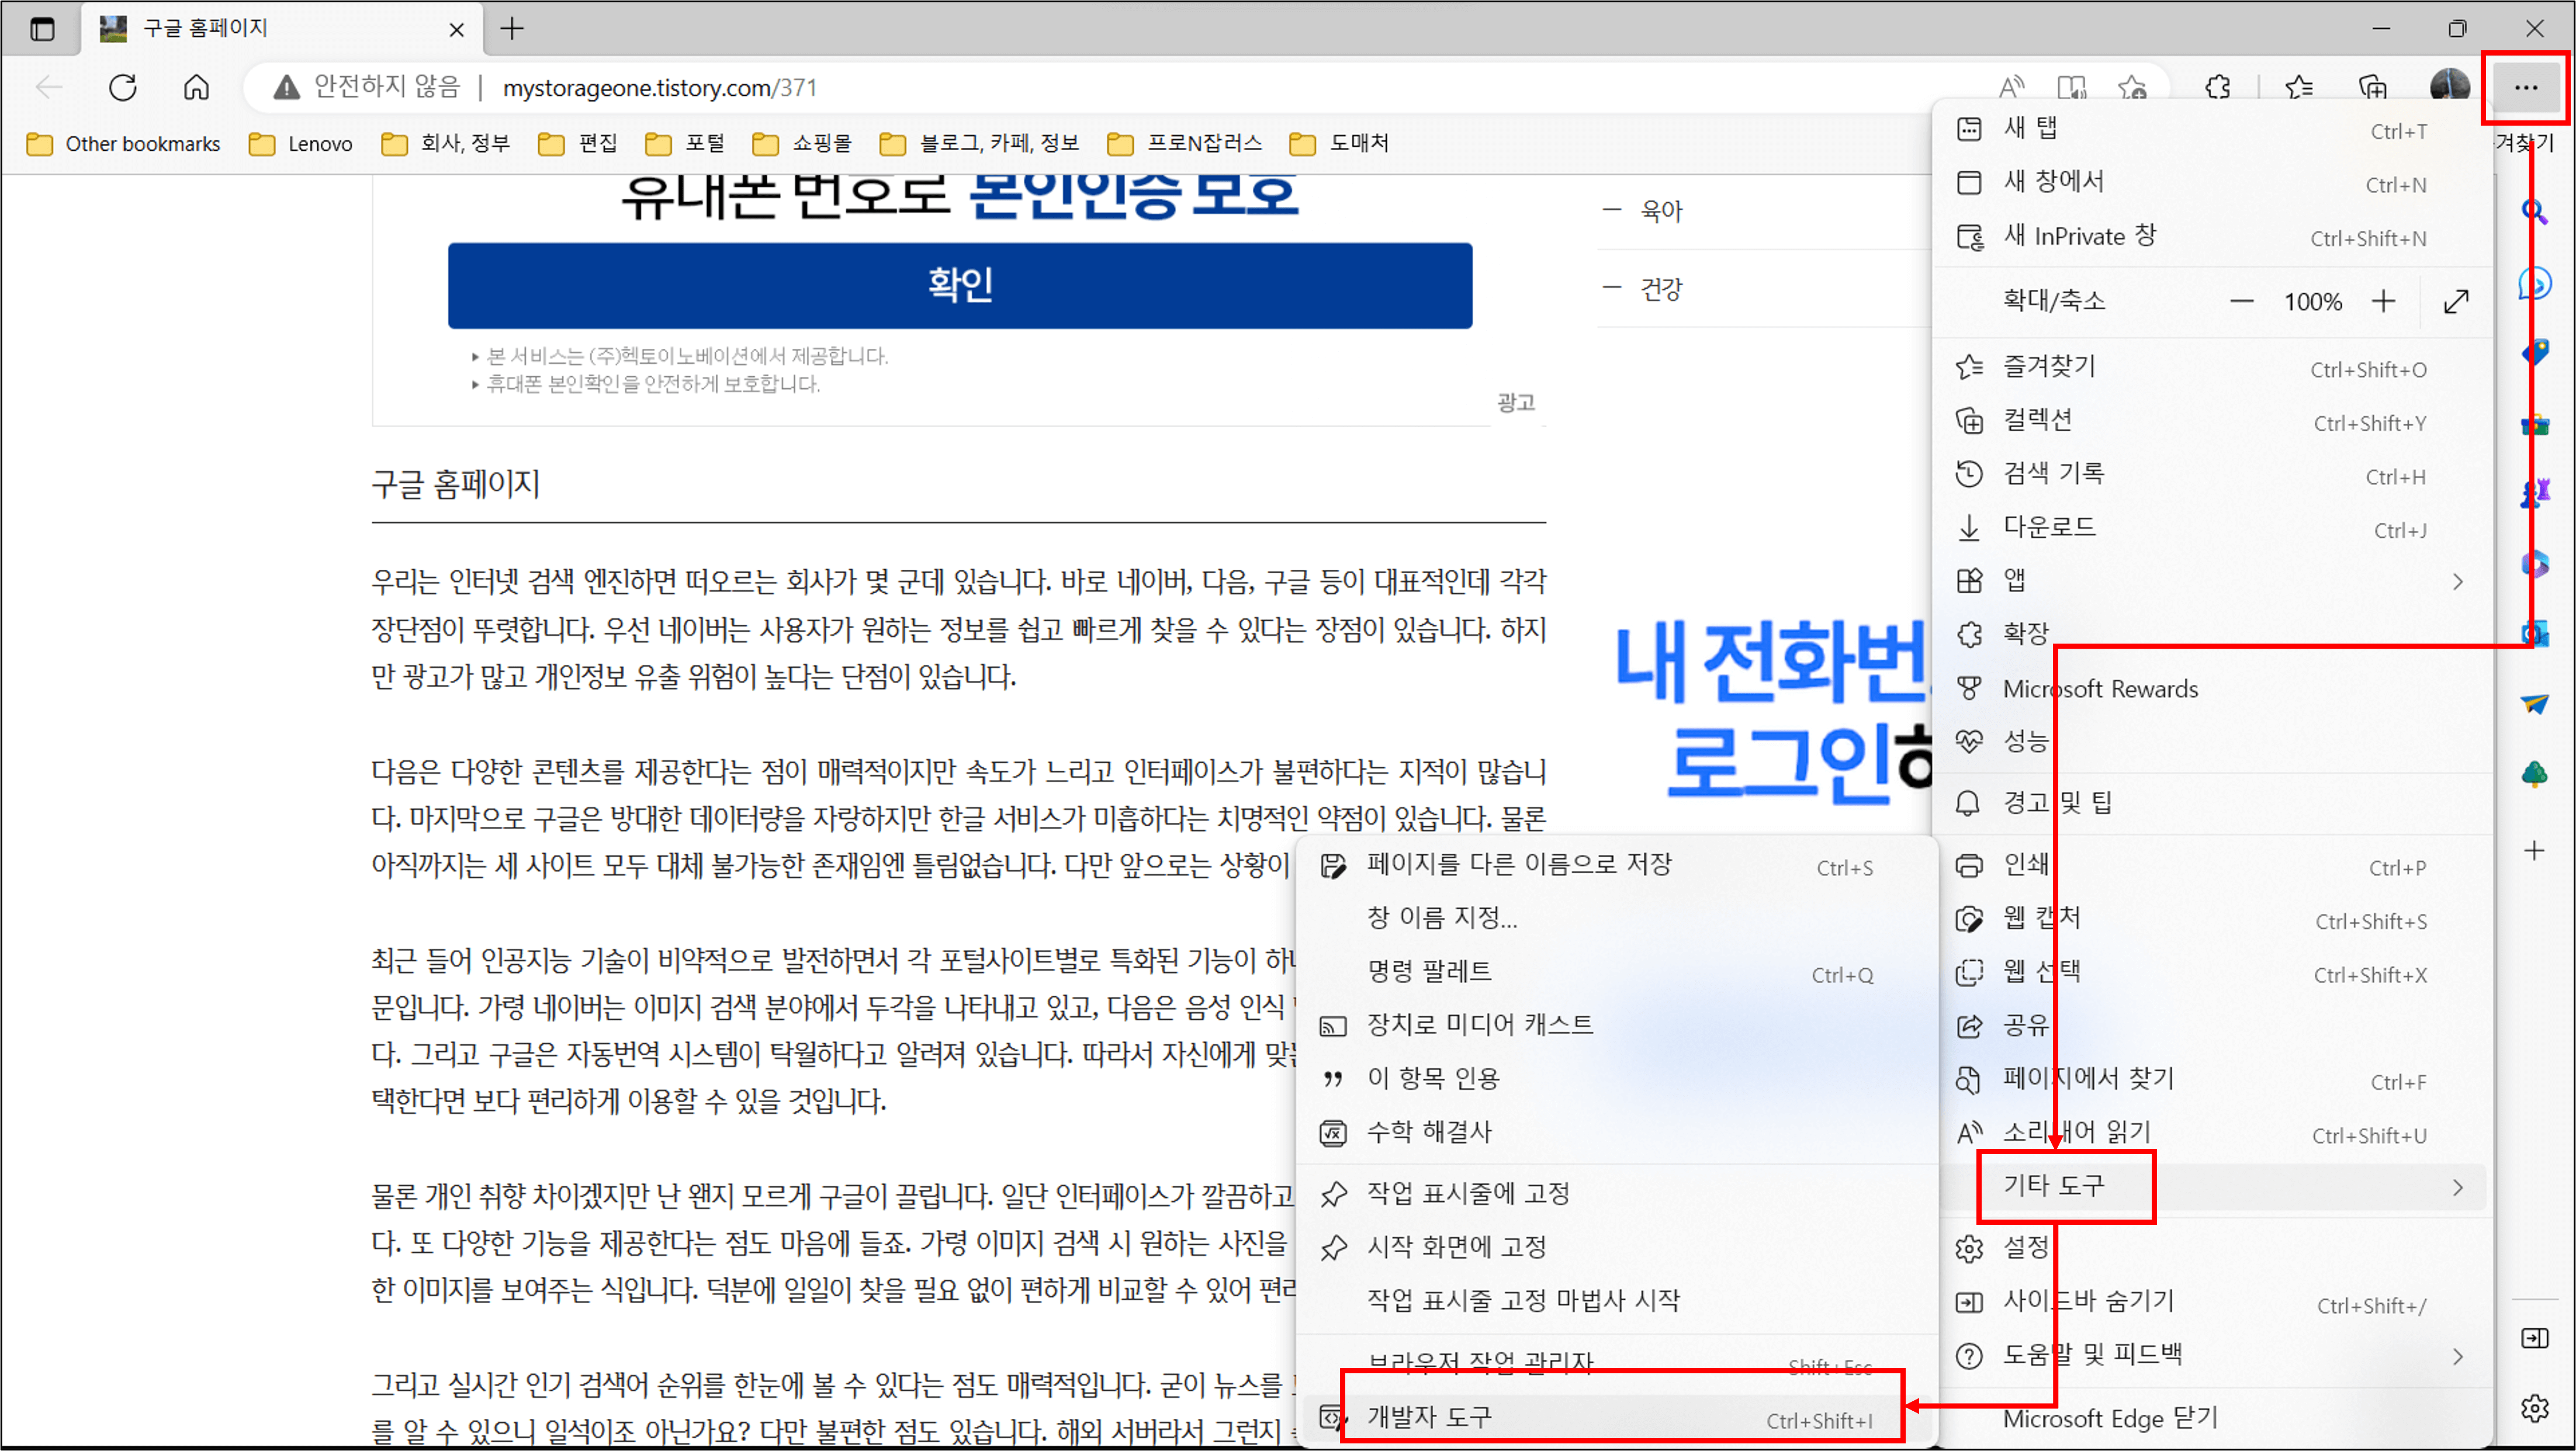Click the user profile avatar
Screen dimensions: 2576x1451
pos(2449,88)
